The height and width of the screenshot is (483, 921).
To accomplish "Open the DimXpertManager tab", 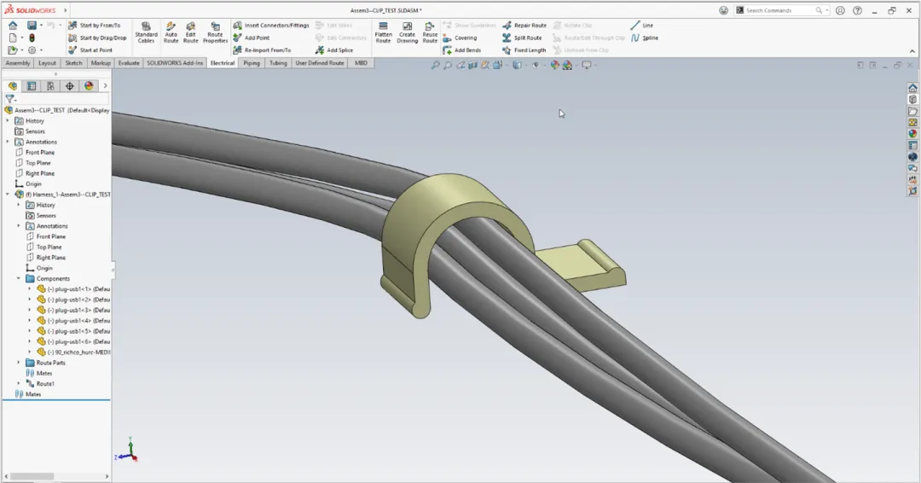I will [69, 86].
